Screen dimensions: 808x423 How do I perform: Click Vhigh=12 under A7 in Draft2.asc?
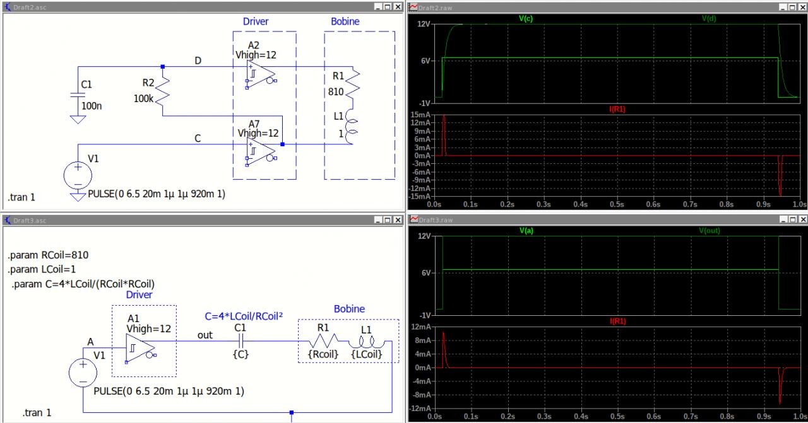pos(258,133)
